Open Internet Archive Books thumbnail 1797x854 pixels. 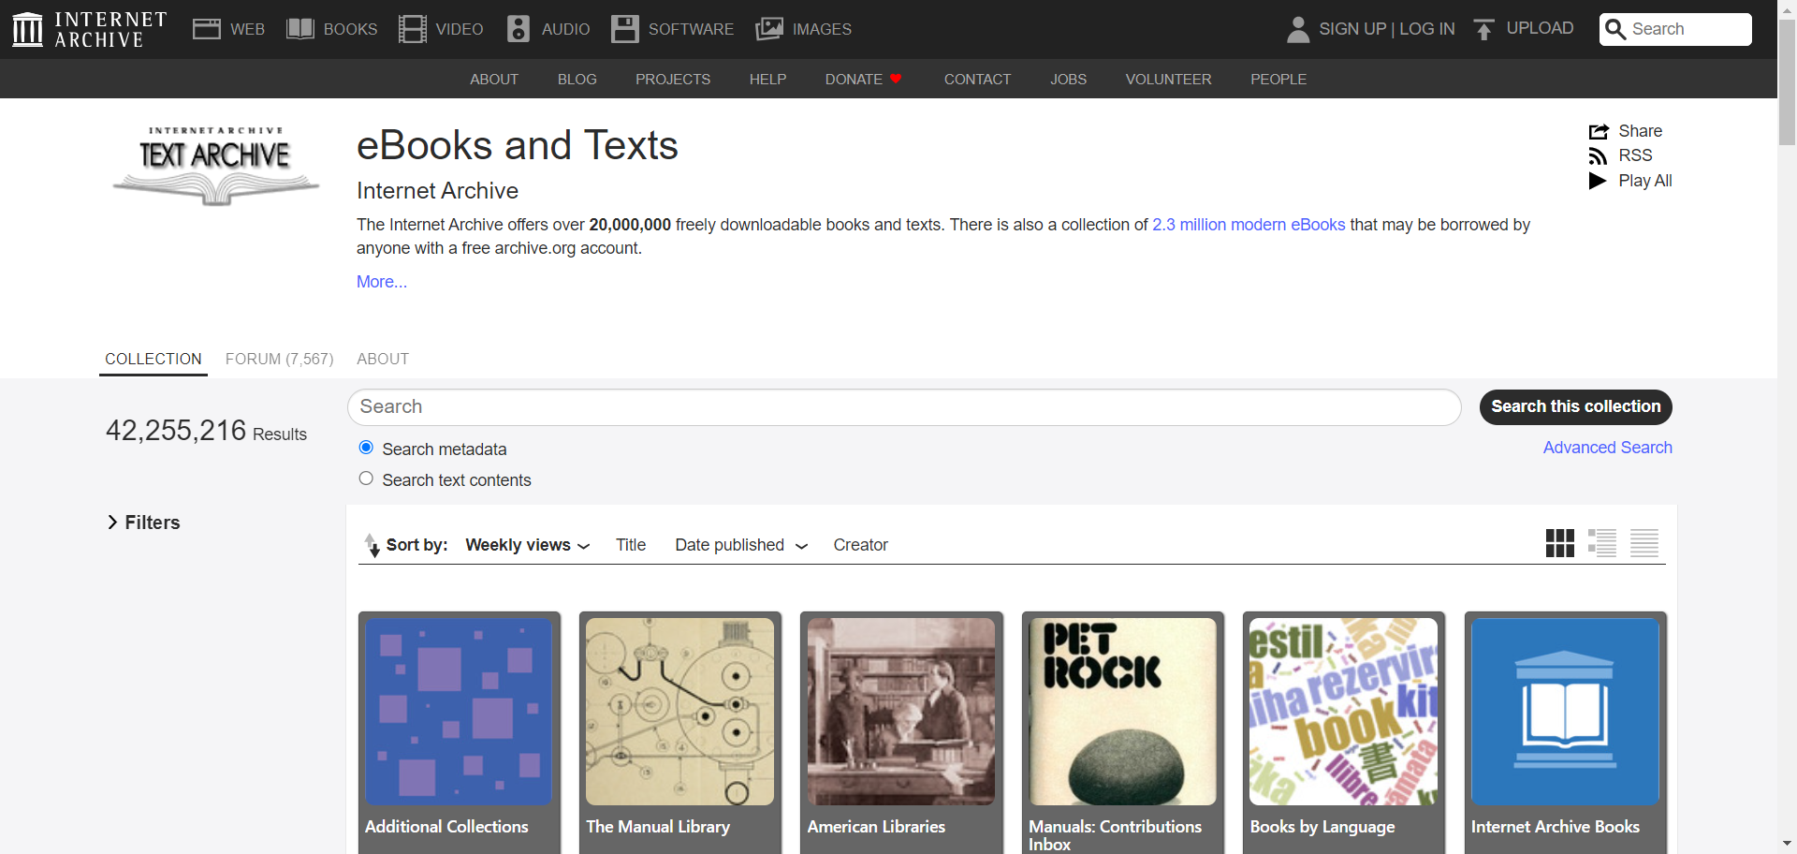pyautogui.click(x=1566, y=712)
